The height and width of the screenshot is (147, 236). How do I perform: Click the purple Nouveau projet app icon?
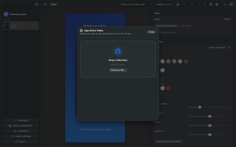click(6, 14)
